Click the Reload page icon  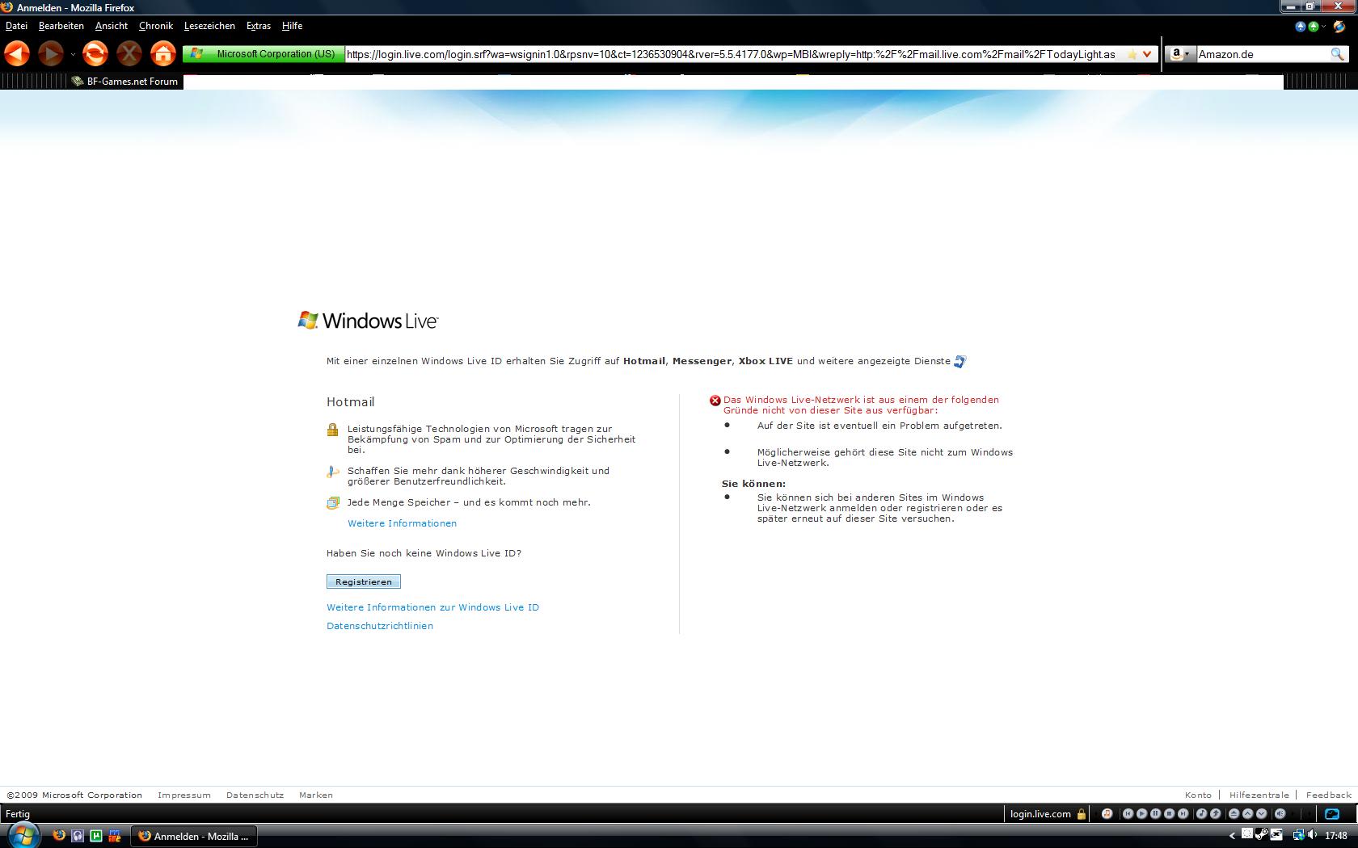95,54
